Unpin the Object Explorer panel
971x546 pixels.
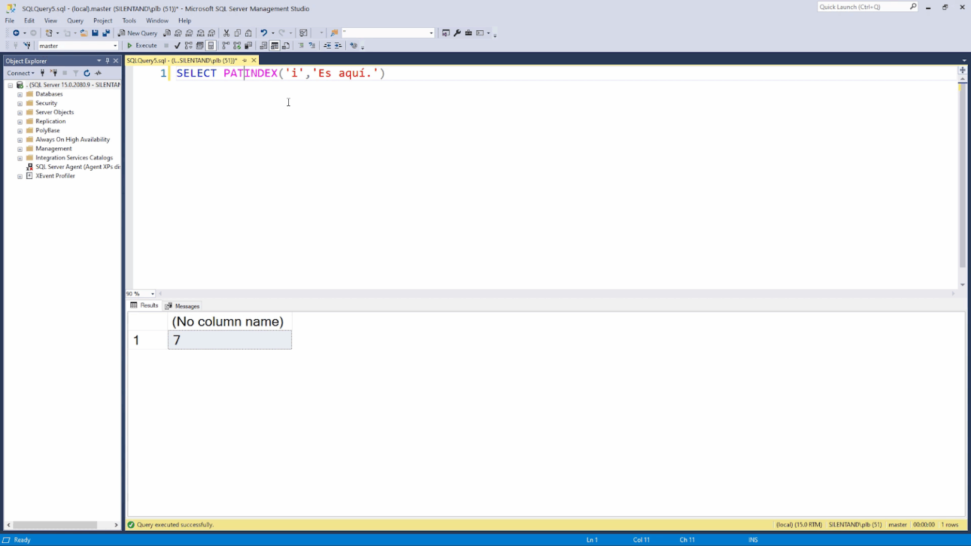tap(107, 61)
